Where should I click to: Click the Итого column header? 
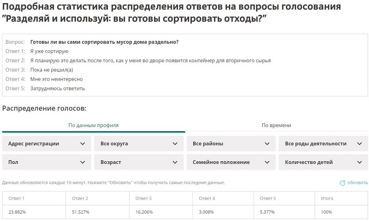pos(327,198)
